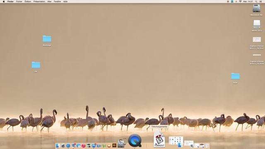The height and width of the screenshot is (149, 265).
Task: Select the blue folder below the screenshot files
Action: [236, 76]
